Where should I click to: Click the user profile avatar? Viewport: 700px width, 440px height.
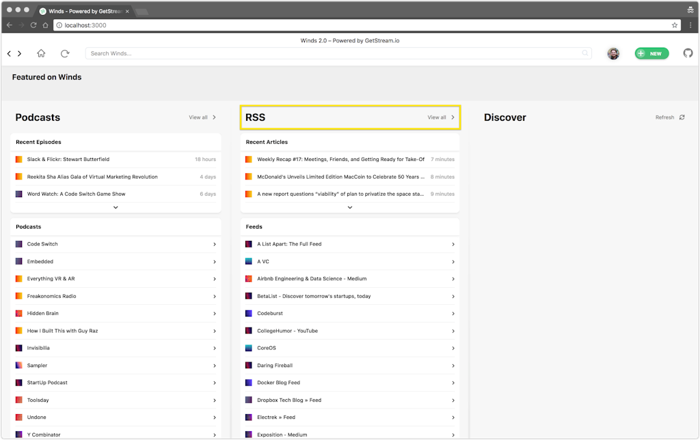[x=613, y=53]
